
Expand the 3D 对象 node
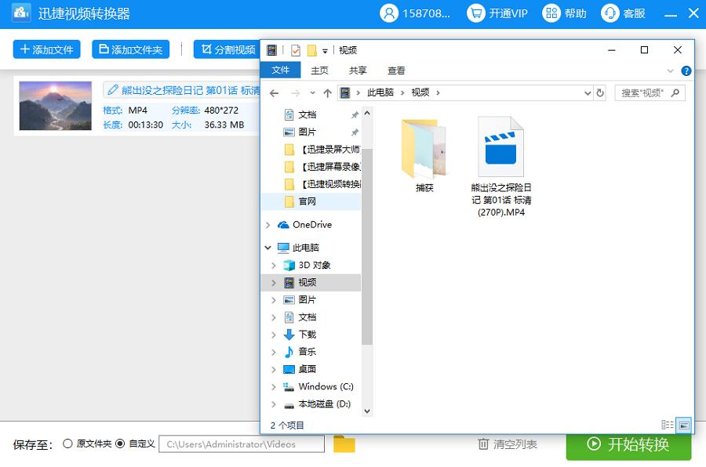point(274,266)
